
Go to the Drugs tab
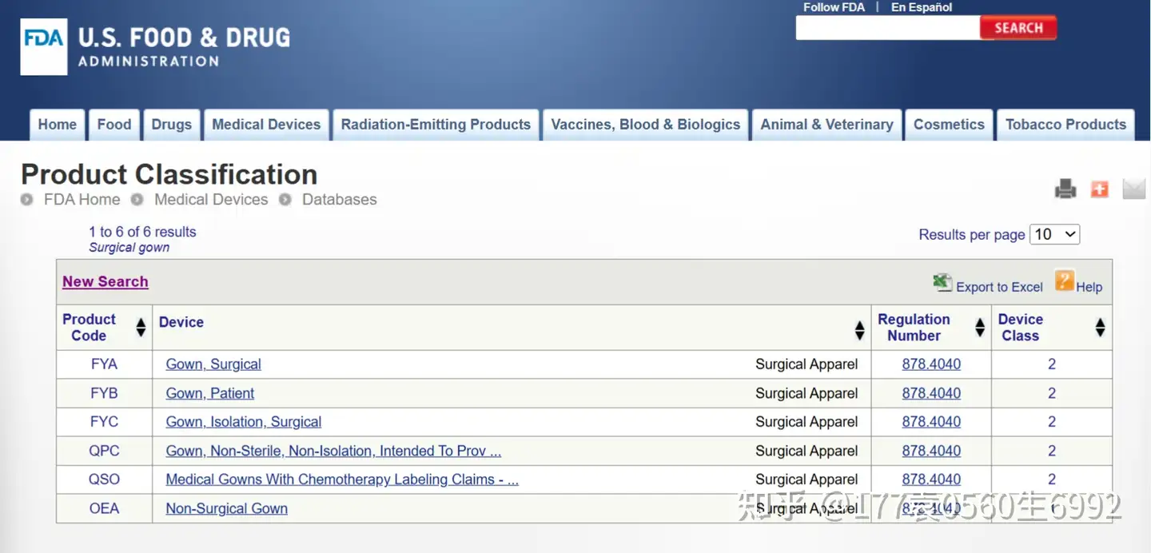tap(172, 125)
